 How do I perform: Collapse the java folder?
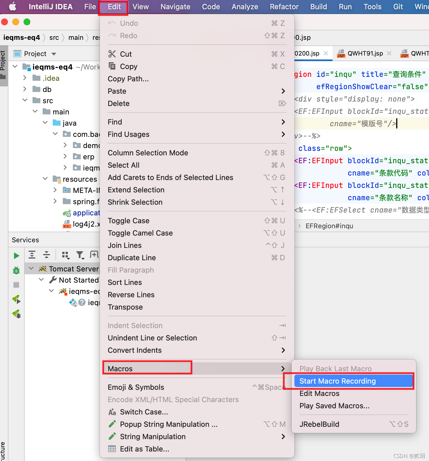pyautogui.click(x=45, y=123)
